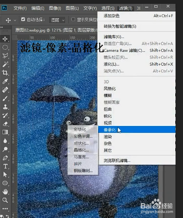
Task: Select the Eyedropper tool
Action: point(5,81)
